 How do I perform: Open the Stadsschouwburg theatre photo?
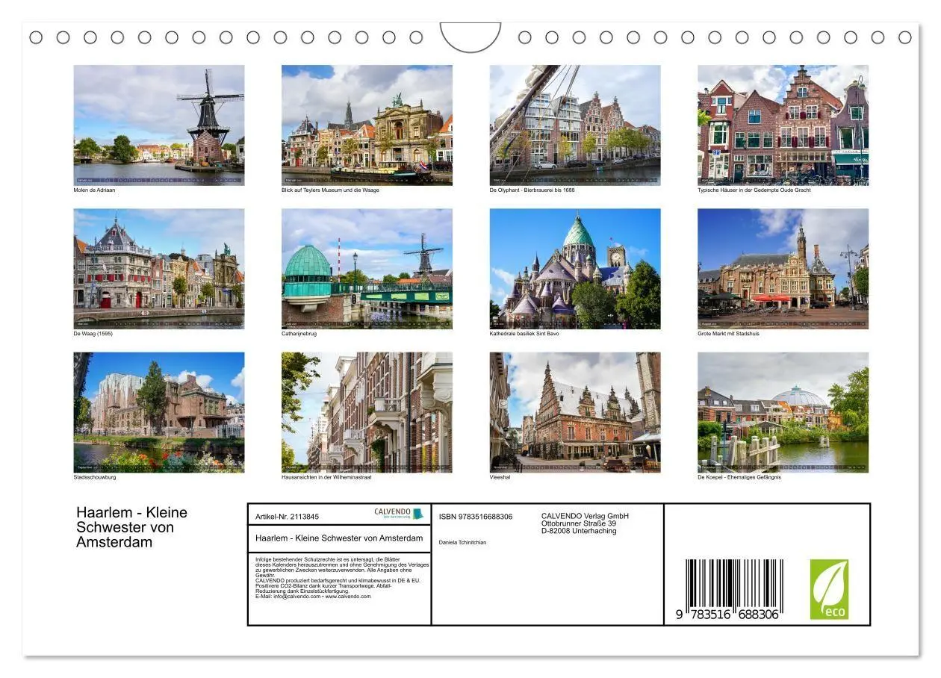coord(159,412)
